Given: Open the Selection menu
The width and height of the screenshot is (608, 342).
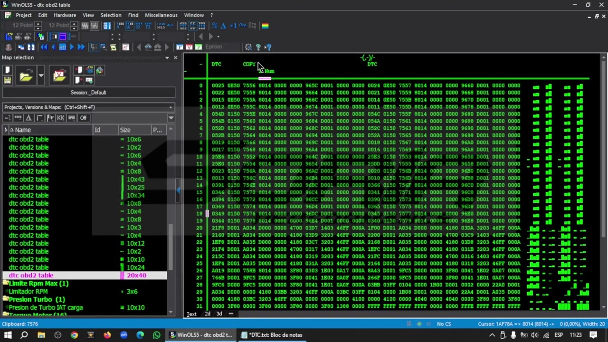Looking at the screenshot, I should (x=111, y=15).
